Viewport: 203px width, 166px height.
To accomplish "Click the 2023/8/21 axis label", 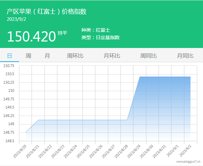I will (32, 152).
